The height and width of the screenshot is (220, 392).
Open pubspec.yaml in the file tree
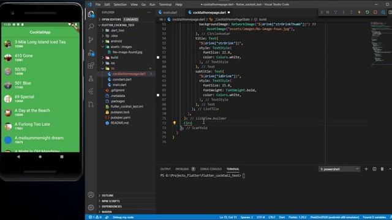[121, 117]
